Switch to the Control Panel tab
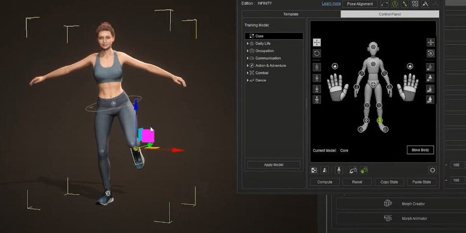The image size is (466, 233). click(x=390, y=14)
